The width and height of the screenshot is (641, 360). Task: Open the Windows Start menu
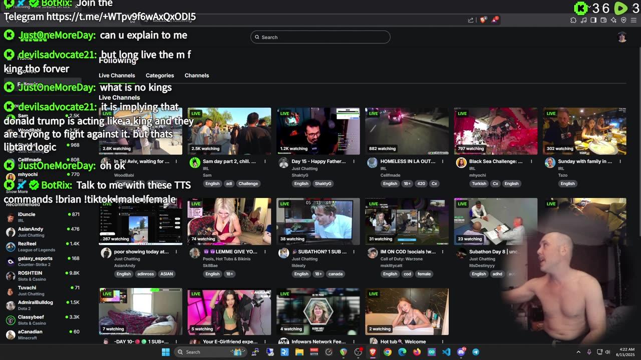point(166,352)
